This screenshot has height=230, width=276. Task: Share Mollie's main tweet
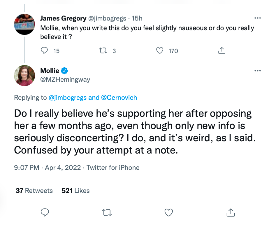tap(231, 212)
